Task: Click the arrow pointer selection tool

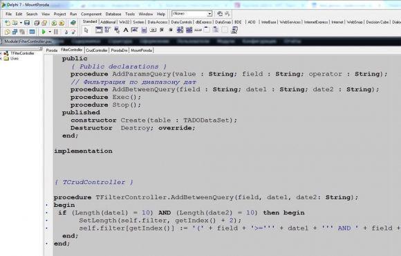Action: pyautogui.click(x=86, y=30)
